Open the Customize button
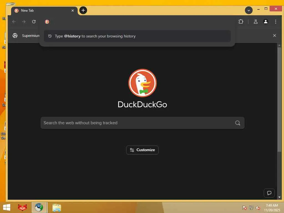 [142, 150]
